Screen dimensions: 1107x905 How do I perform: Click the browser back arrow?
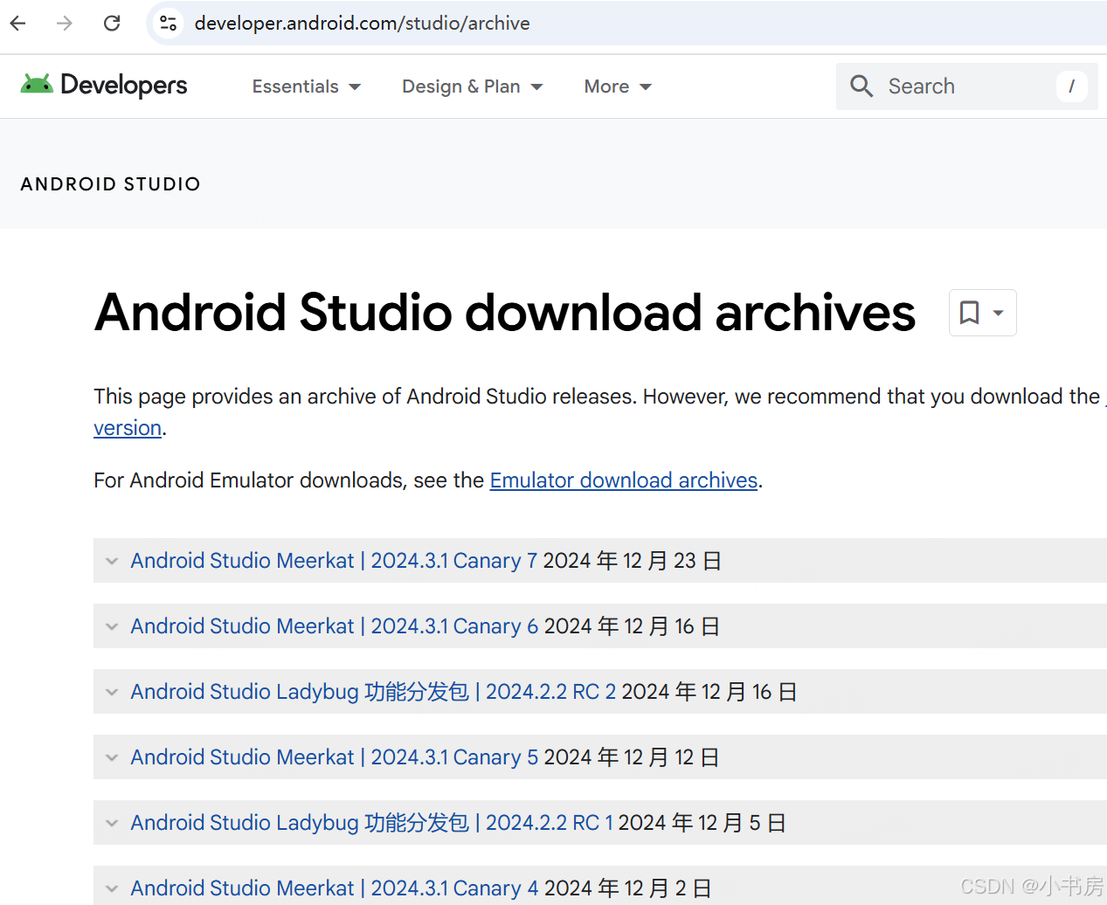[18, 24]
